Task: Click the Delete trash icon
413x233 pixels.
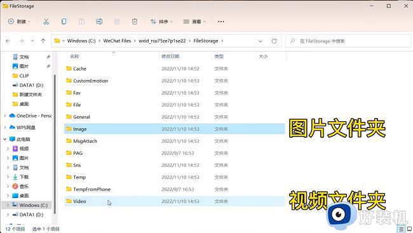Action: pos(135,22)
